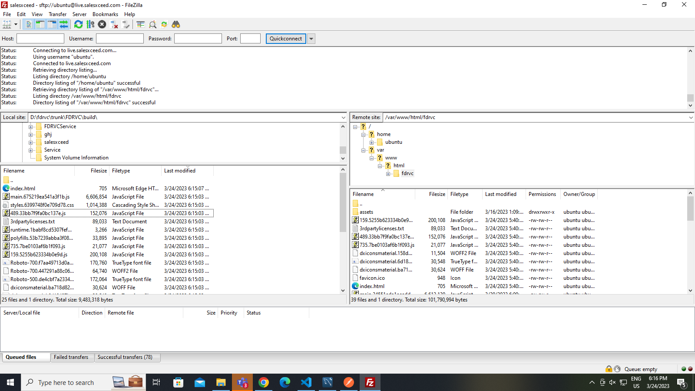Open the Site Manager icon

coord(7,25)
